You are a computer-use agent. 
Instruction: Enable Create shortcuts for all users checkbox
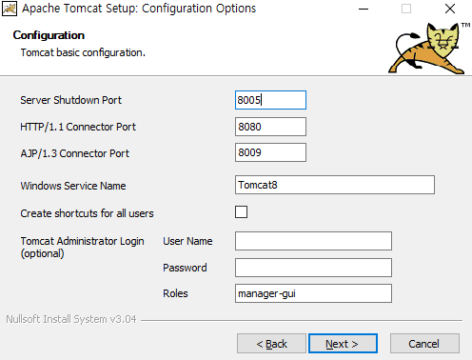(241, 211)
